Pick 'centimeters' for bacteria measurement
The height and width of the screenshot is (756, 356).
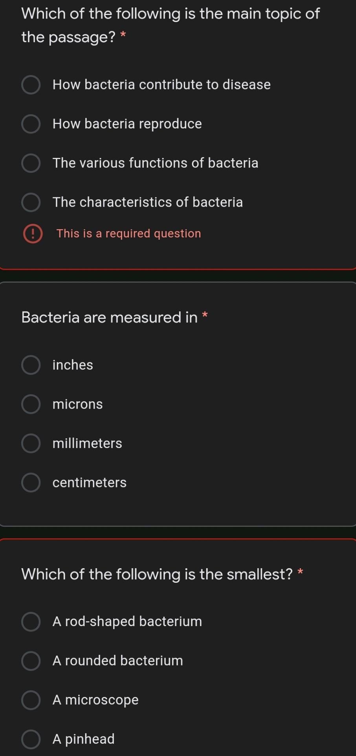pos(31,483)
